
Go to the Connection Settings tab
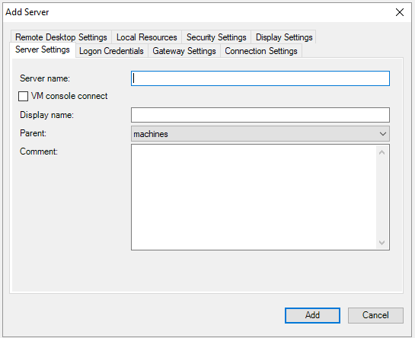click(261, 51)
